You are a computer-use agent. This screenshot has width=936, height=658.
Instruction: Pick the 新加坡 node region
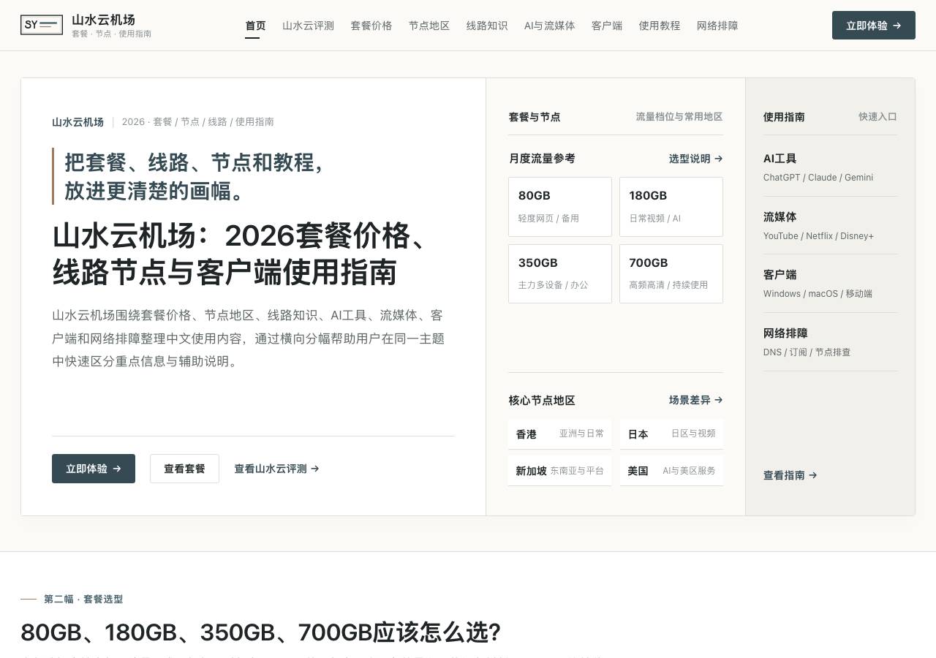[x=560, y=471]
